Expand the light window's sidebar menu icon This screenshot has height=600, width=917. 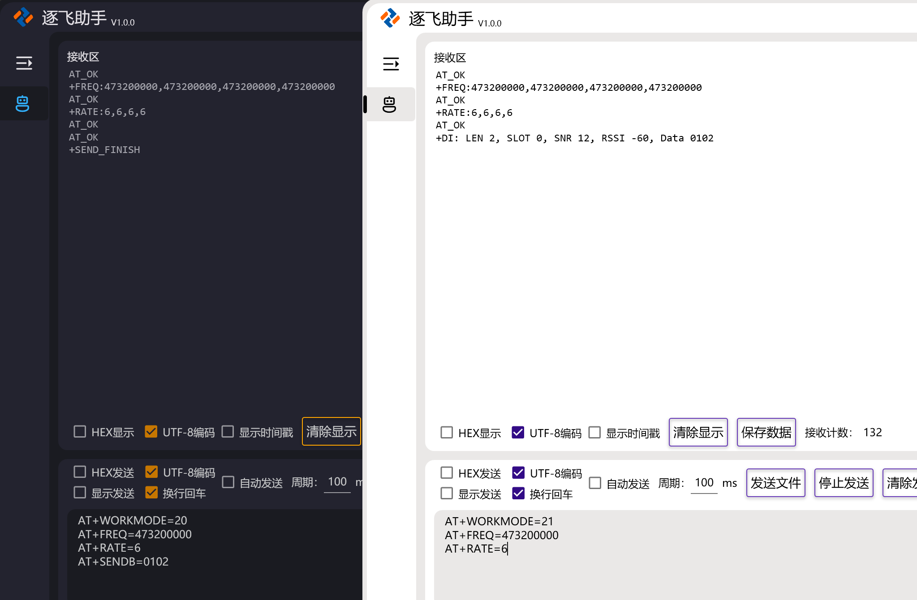tap(391, 64)
